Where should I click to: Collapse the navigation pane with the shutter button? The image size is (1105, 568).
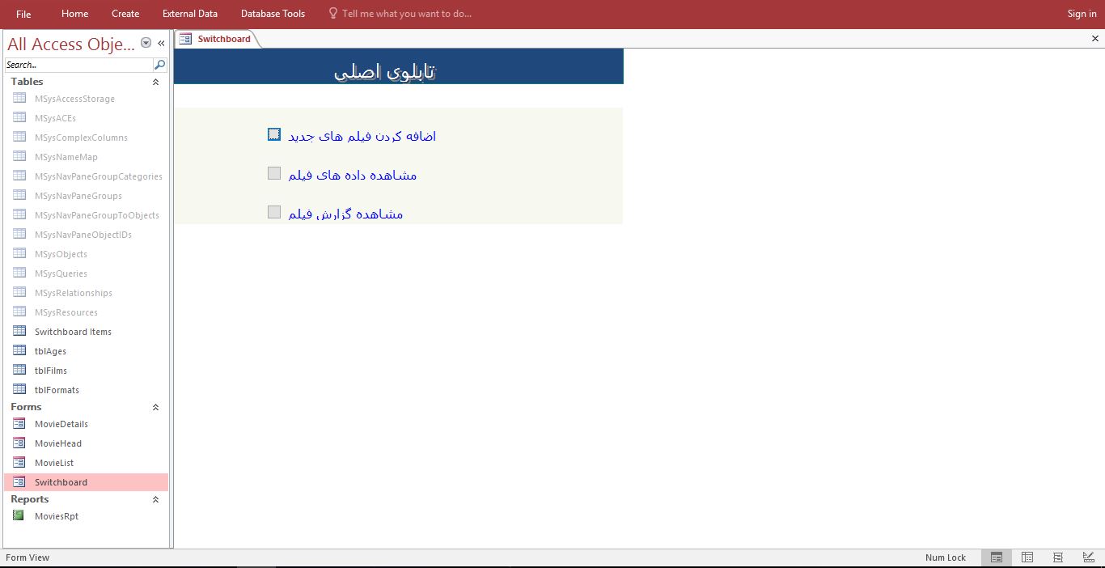point(161,43)
